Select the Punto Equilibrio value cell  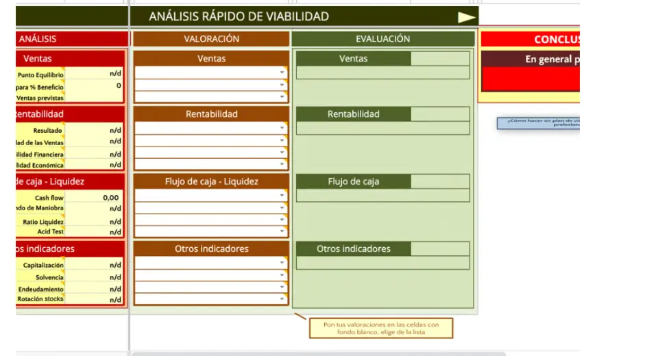pos(95,74)
